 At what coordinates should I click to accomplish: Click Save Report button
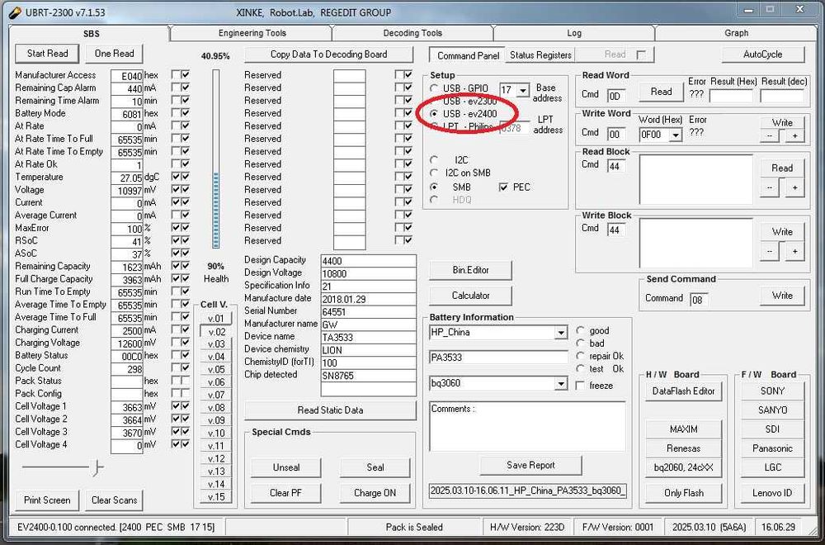pos(530,466)
